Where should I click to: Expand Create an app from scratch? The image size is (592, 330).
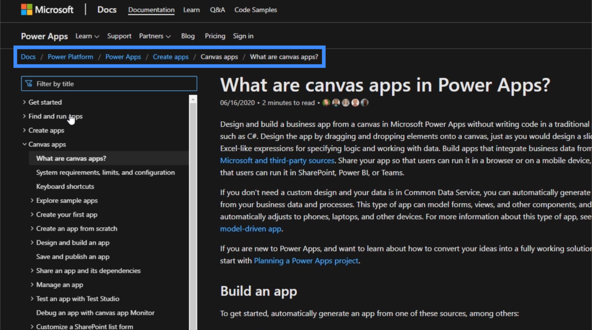click(32, 229)
